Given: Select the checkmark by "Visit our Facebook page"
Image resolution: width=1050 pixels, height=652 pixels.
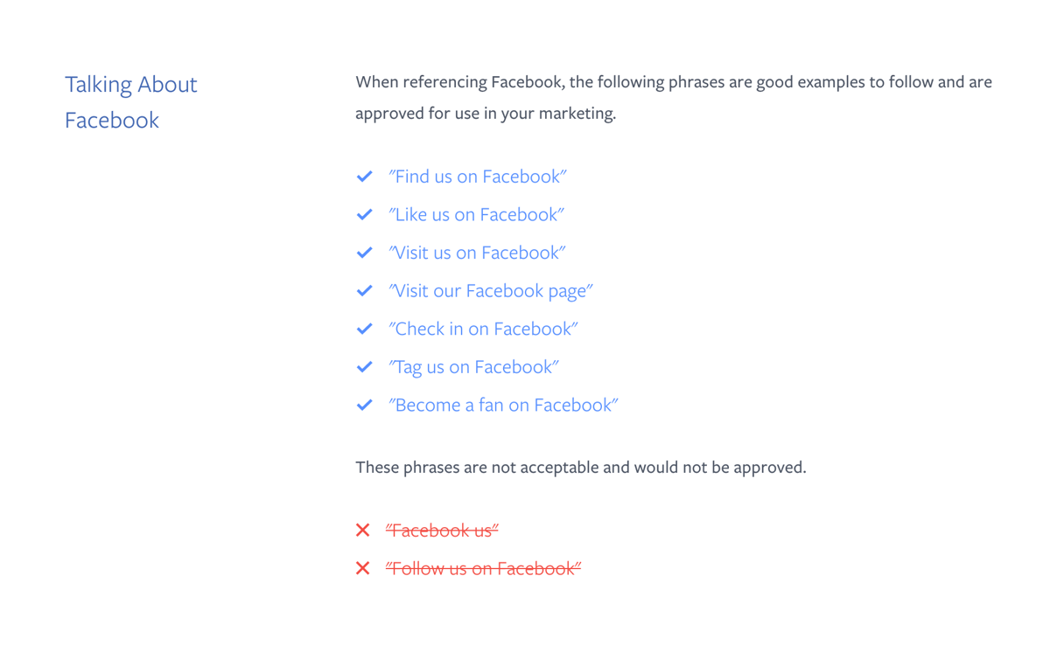Looking at the screenshot, I should 365,291.
